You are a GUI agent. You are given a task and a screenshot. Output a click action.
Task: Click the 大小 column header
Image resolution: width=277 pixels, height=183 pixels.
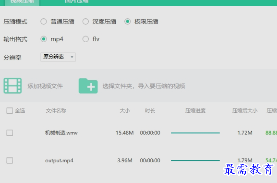point(125,111)
